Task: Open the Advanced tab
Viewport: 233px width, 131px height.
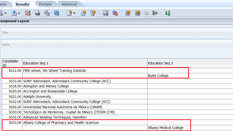Action: point(69,4)
